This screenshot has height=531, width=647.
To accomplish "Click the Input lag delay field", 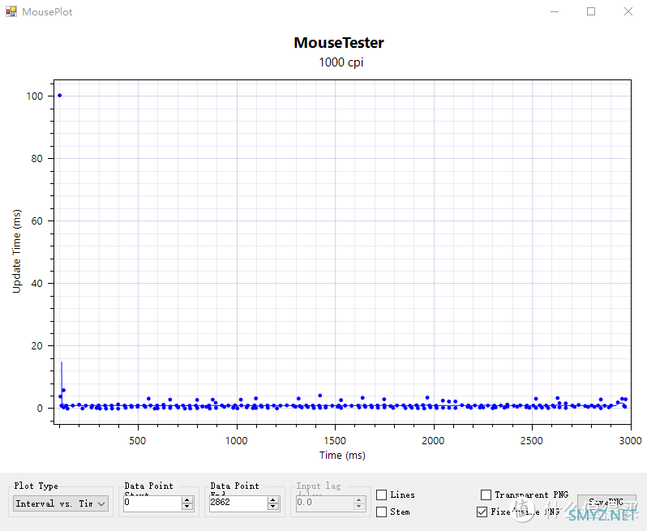I will [322, 503].
